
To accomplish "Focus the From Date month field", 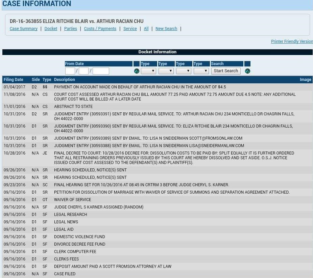I will pyautogui.click(x=70, y=71).
